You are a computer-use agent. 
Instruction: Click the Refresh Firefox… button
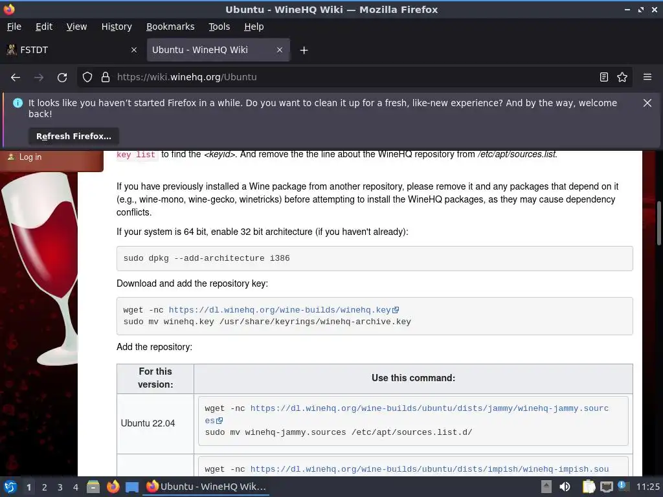pos(74,136)
